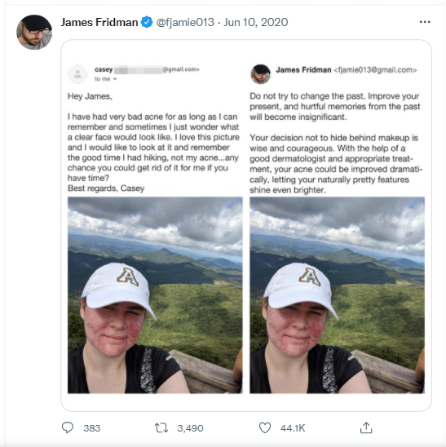Screen dimensions: 446x447
Task: Open James Fridman's profile avatar
Action: point(34,32)
